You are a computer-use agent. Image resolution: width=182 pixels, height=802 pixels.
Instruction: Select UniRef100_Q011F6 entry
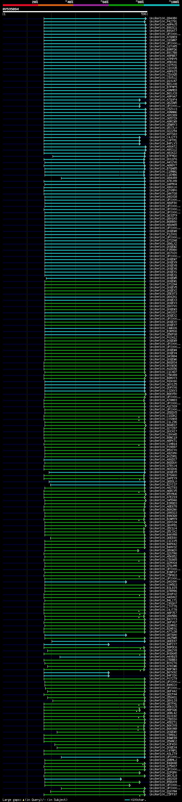[x=163, y=159]
